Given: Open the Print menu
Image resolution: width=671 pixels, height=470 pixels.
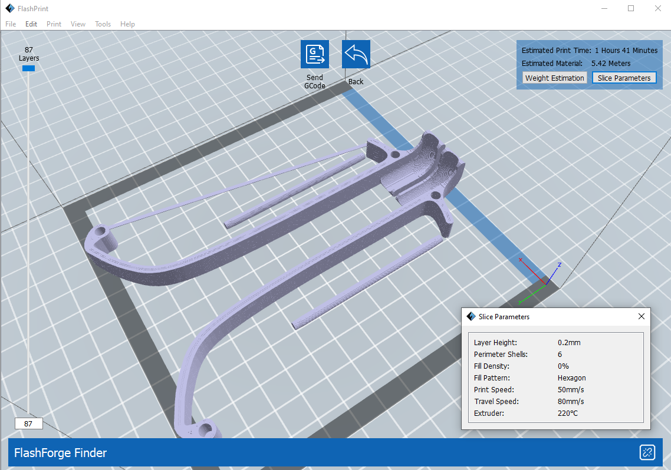Looking at the screenshot, I should [54, 24].
